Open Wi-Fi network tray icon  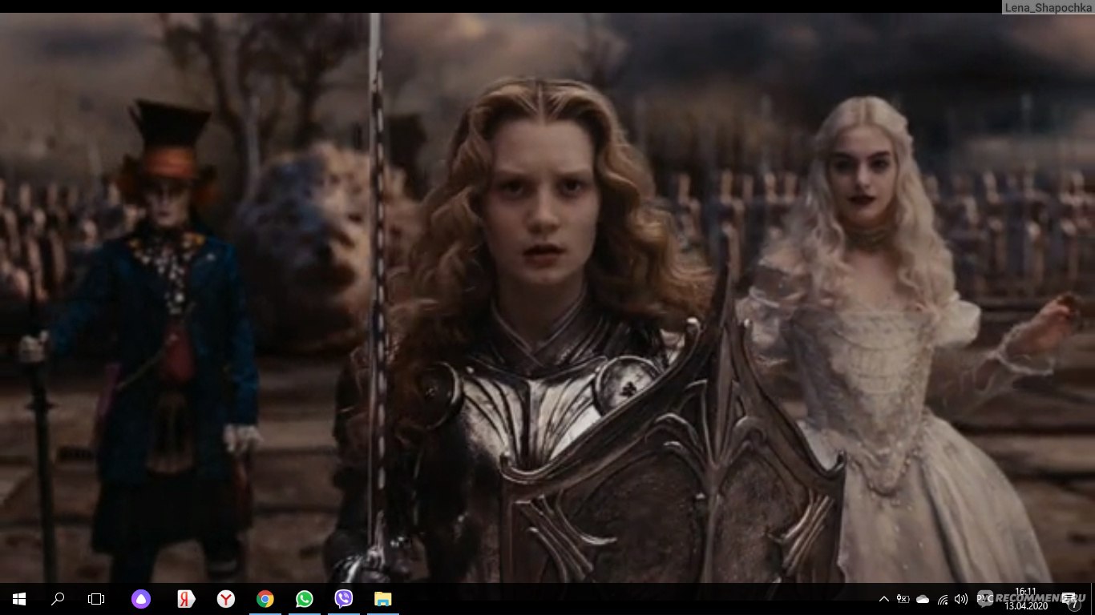943,599
